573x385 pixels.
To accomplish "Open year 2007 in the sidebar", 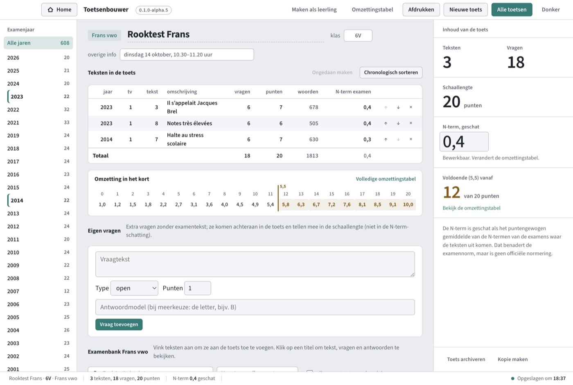I will click(x=38, y=291).
